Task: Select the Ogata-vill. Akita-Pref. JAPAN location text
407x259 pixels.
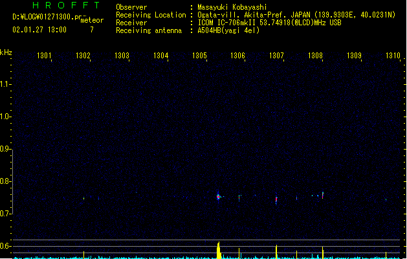Action: (x=296, y=15)
